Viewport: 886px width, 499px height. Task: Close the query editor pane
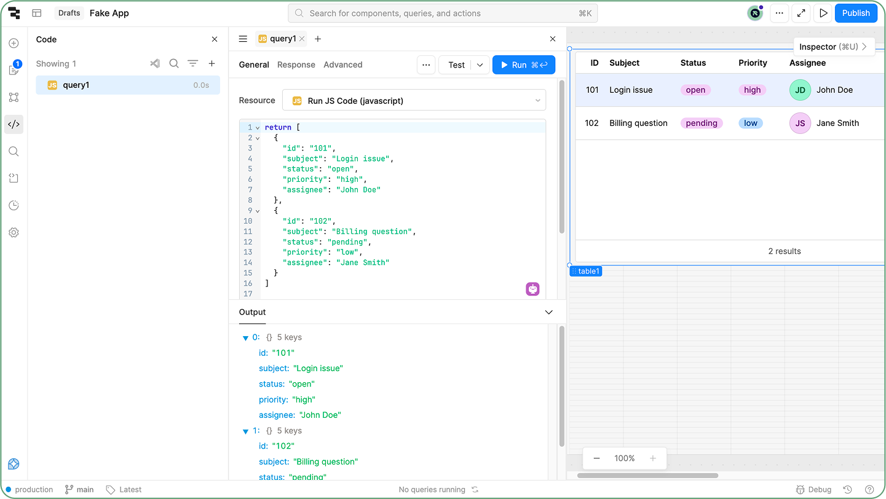coord(553,39)
